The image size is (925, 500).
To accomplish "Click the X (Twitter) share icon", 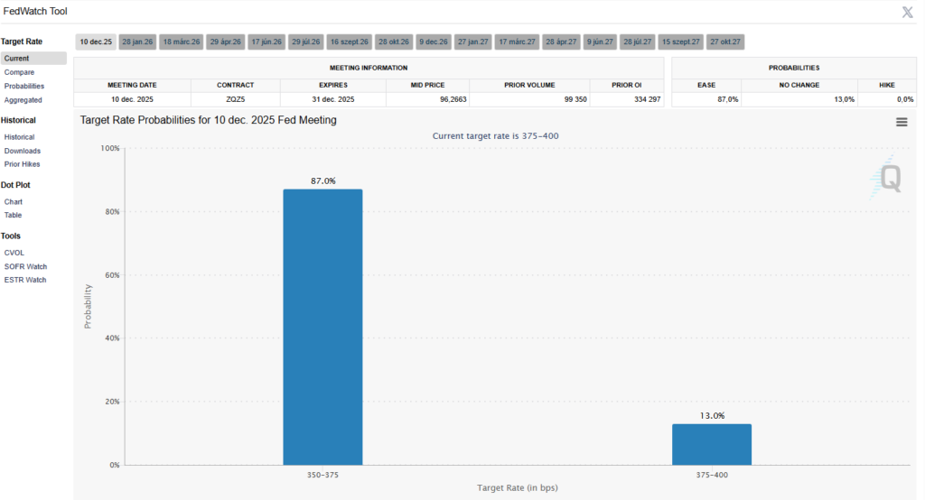I will (x=907, y=12).
